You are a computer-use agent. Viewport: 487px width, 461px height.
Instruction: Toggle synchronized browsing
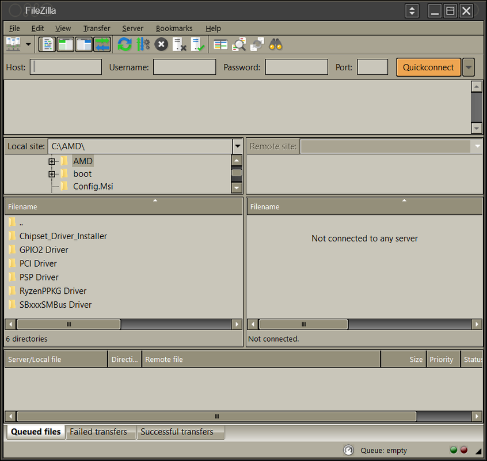[x=257, y=44]
